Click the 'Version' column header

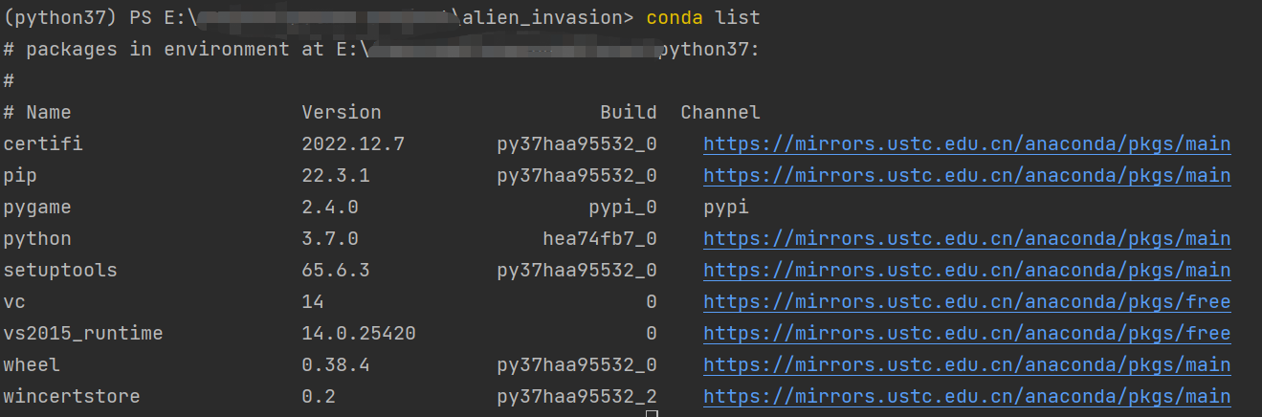[x=342, y=113]
